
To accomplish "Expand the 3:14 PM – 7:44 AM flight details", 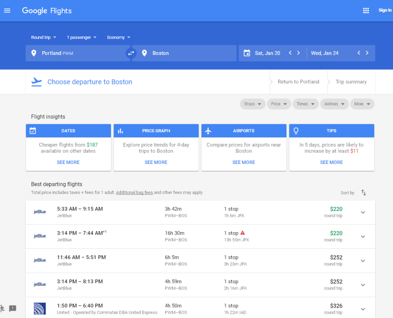I will click(x=363, y=237).
